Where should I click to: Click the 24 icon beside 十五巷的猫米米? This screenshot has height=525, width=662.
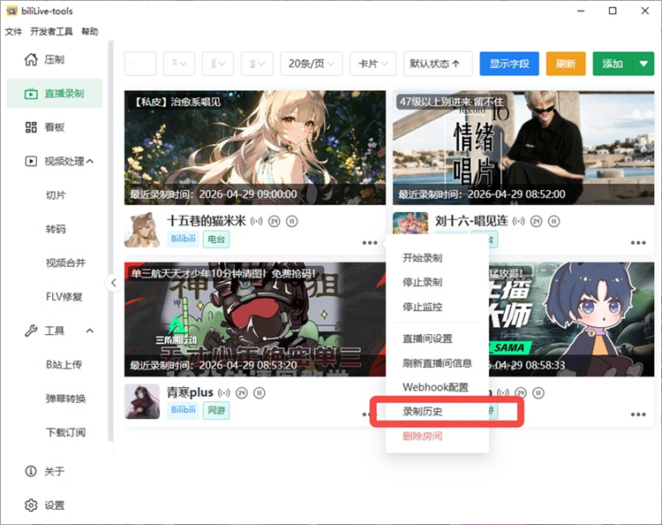tap(274, 221)
